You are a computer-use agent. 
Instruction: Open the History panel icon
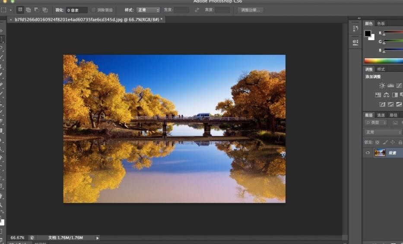(x=355, y=28)
